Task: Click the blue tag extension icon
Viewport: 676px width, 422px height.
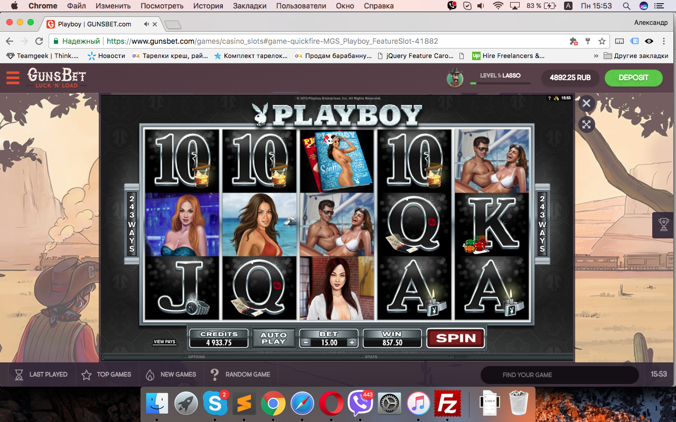Action: pyautogui.click(x=634, y=41)
